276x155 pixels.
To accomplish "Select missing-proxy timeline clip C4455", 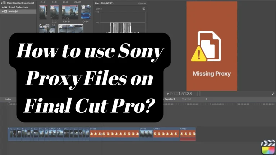I will tap(114, 134).
